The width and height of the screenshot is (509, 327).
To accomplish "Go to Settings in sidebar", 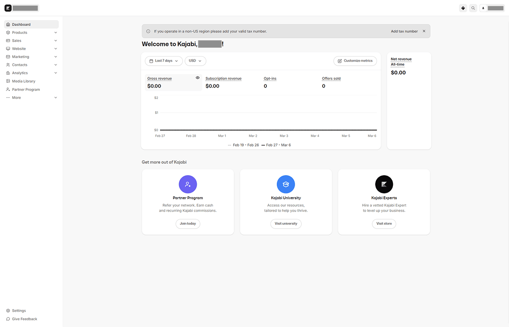I will (x=19, y=311).
